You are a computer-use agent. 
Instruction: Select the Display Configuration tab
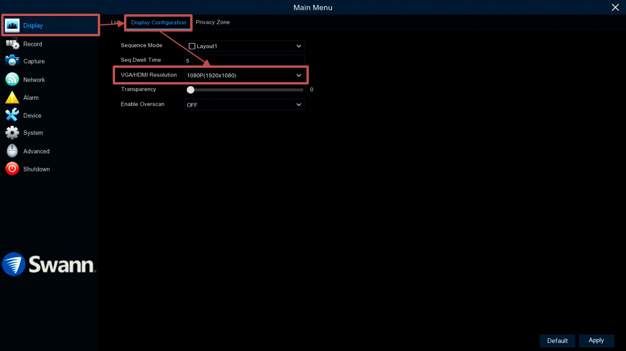click(159, 23)
